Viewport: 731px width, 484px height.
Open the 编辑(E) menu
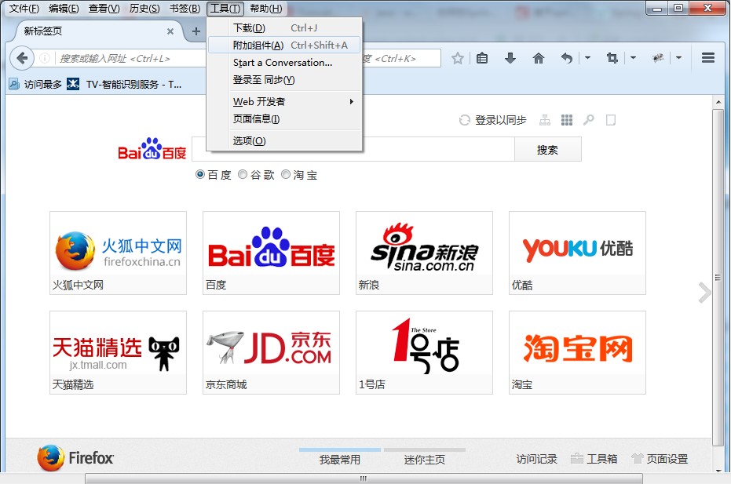pyautogui.click(x=64, y=9)
